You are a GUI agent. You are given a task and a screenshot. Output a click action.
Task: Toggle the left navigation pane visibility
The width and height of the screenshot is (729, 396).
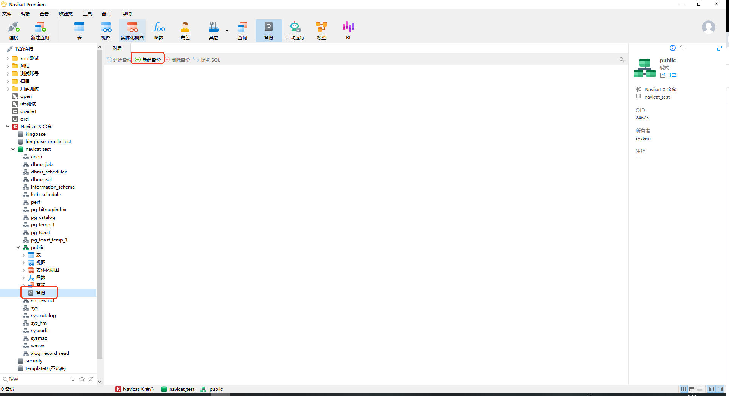click(712, 389)
